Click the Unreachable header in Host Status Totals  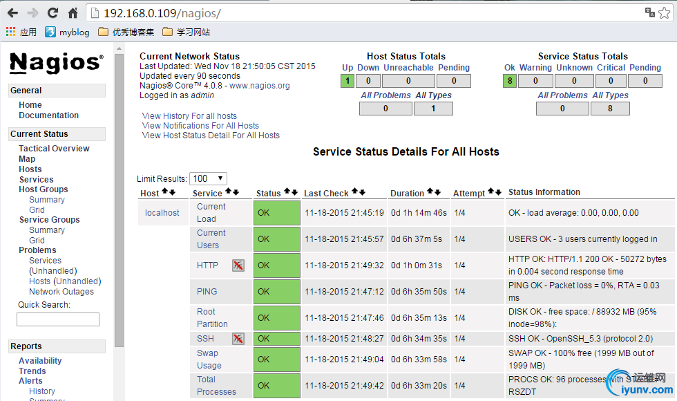(408, 68)
